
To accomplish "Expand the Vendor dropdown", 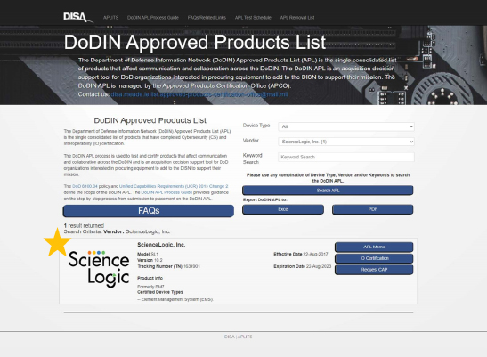I will click(x=346, y=142).
